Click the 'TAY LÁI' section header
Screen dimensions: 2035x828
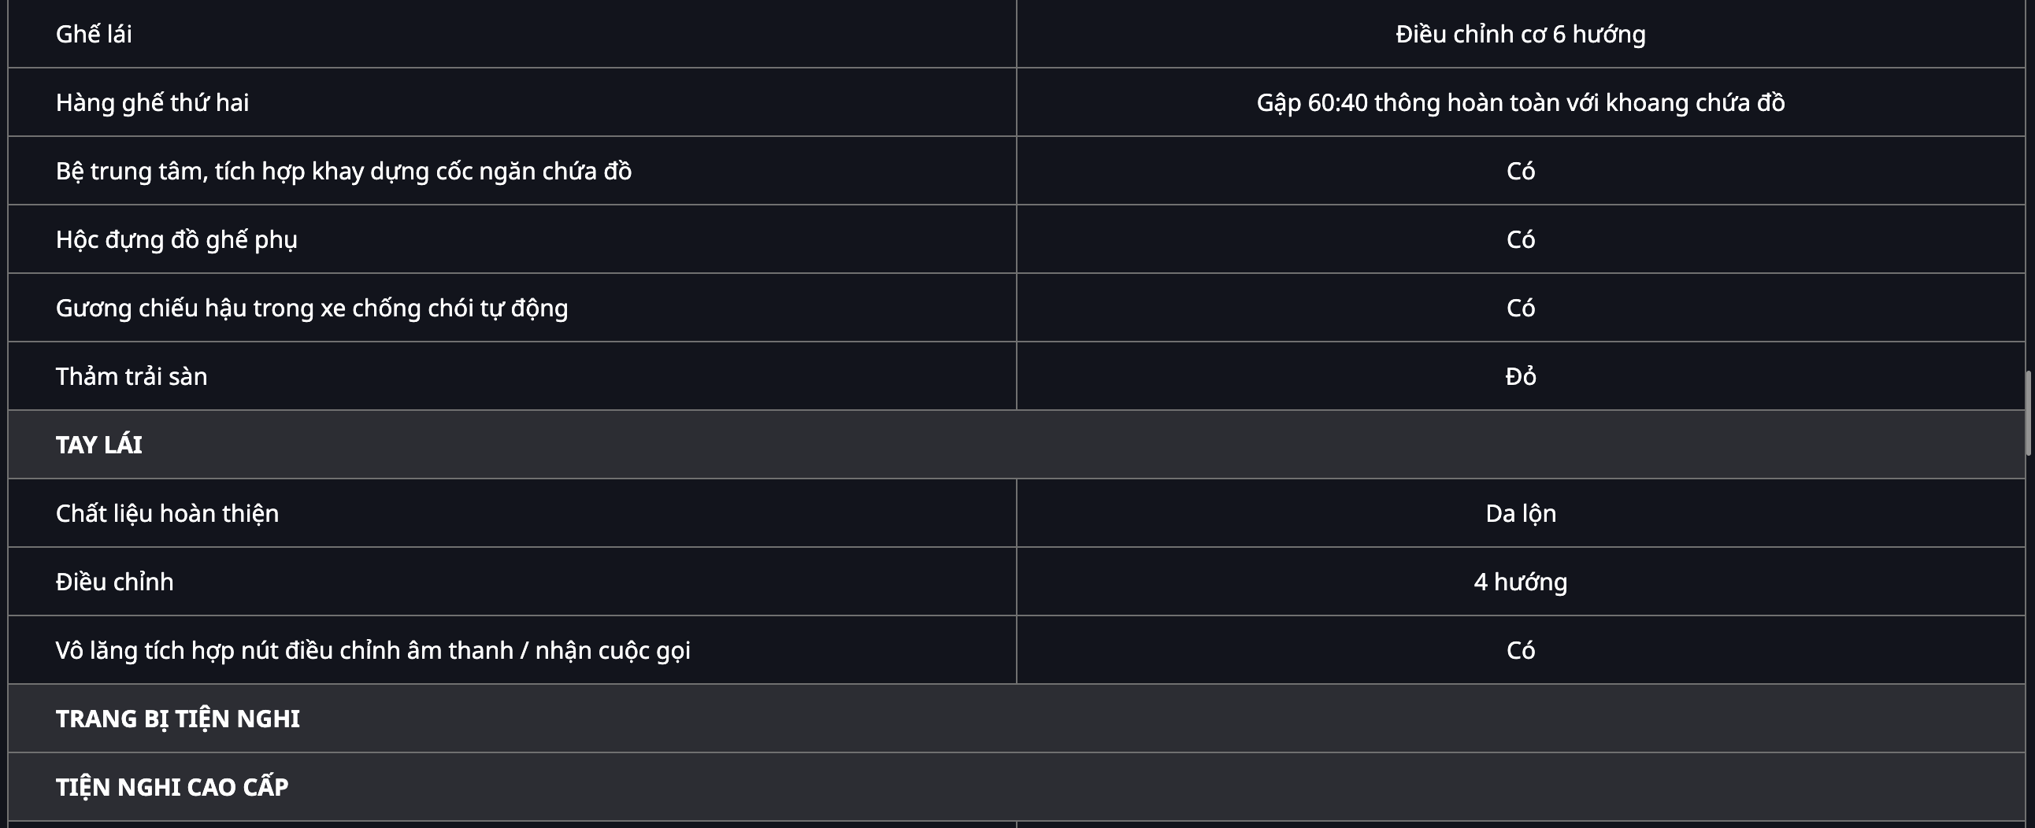tap(98, 445)
